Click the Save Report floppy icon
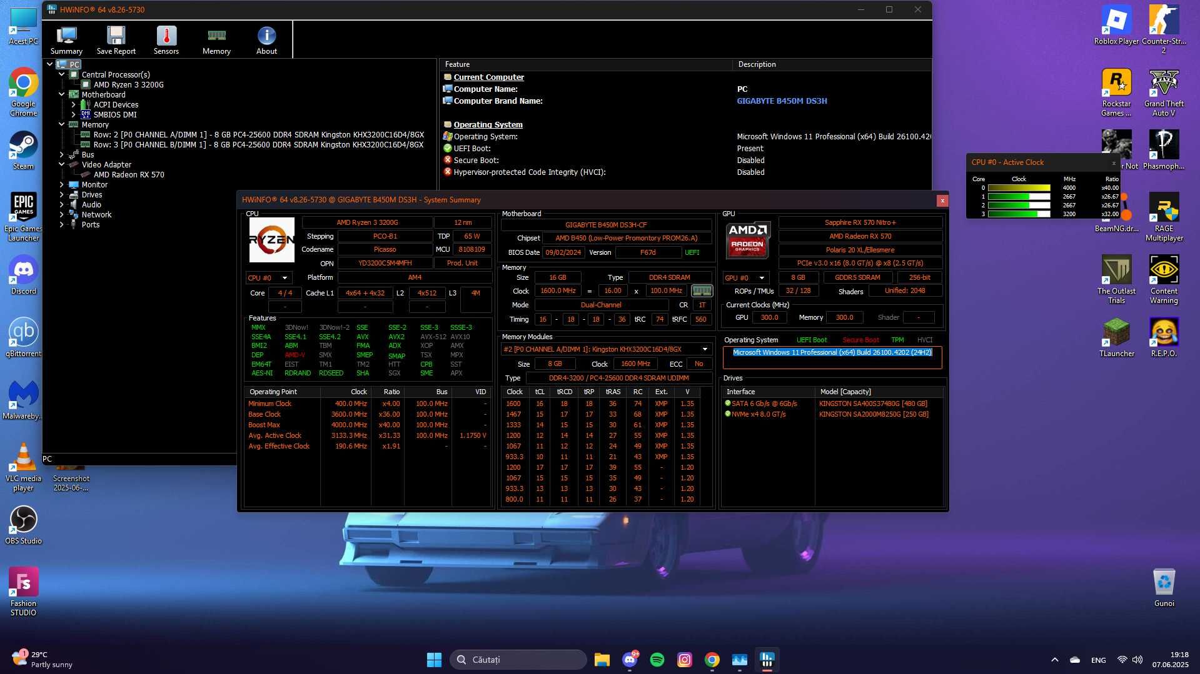This screenshot has height=674, width=1200. coord(116,40)
